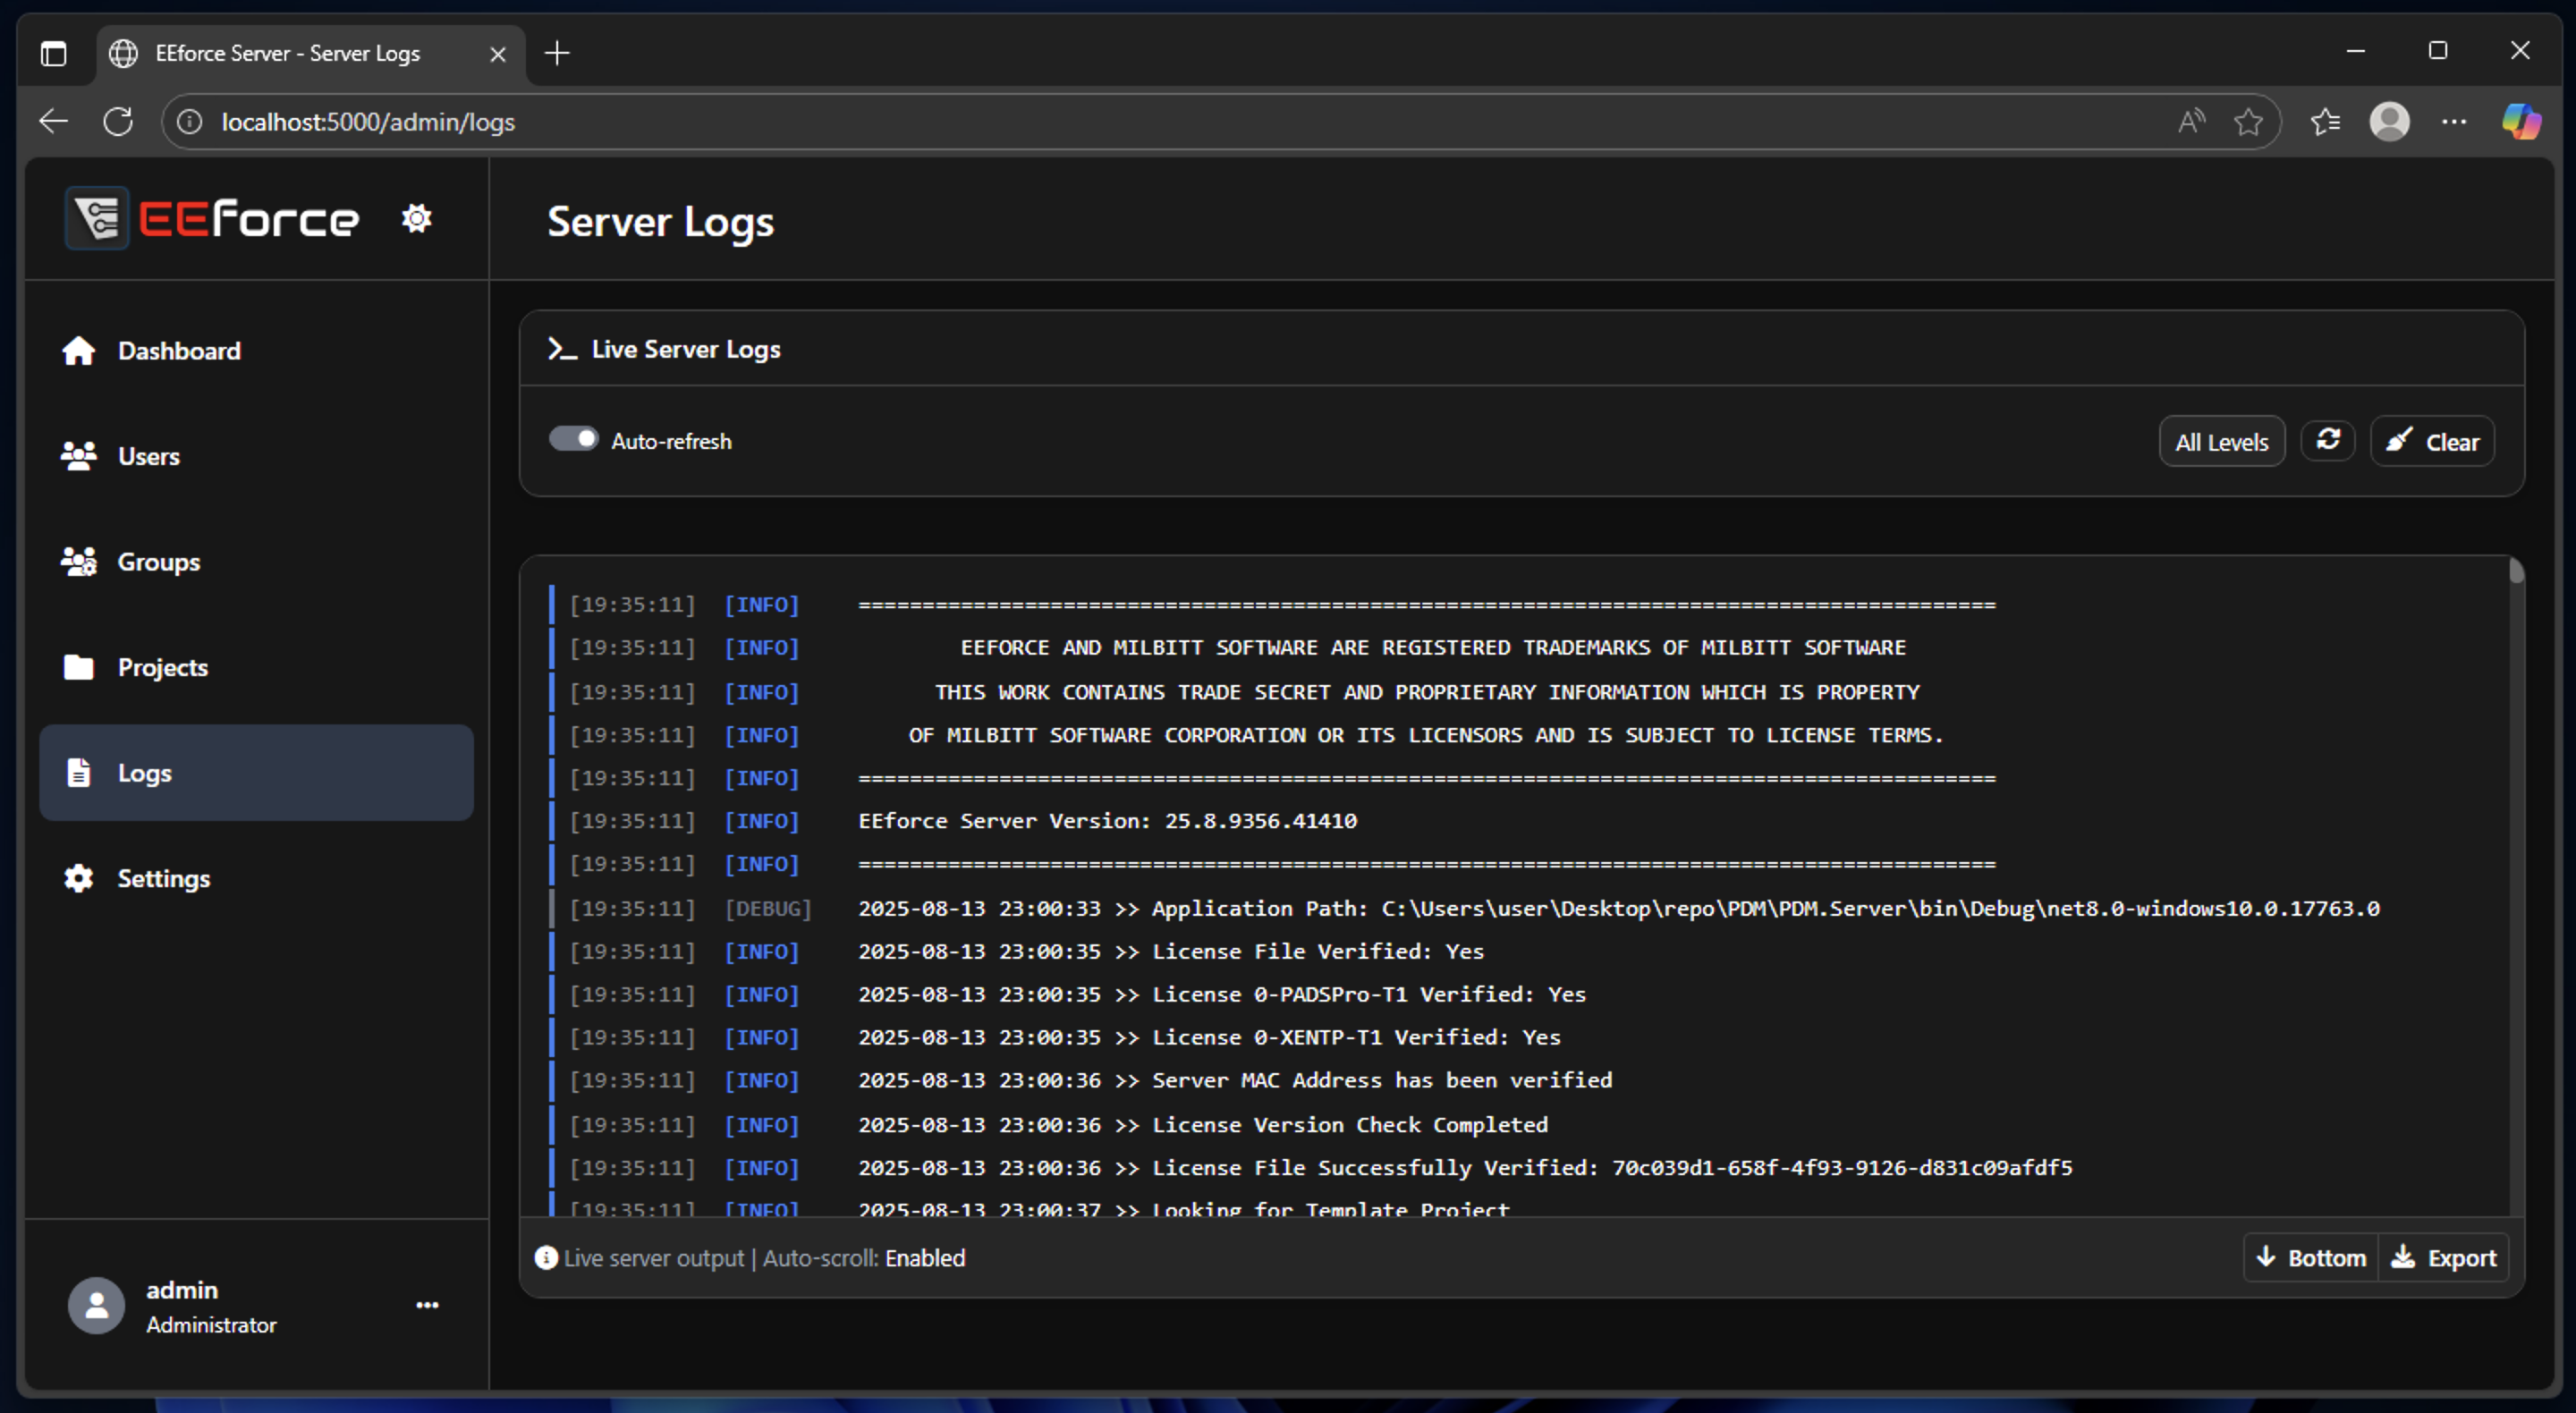Click the EEforce Server Version log line
The width and height of the screenshot is (2576, 1413).
click(1107, 821)
